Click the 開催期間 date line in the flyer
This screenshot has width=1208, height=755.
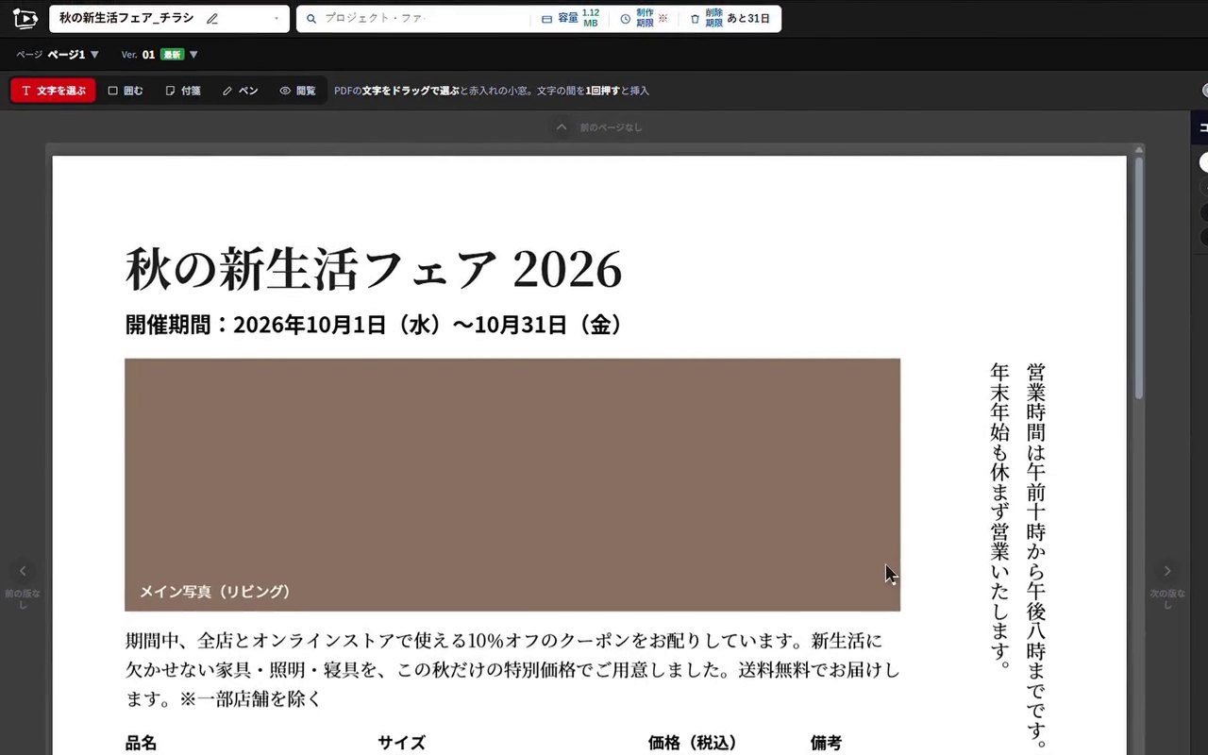(x=375, y=325)
